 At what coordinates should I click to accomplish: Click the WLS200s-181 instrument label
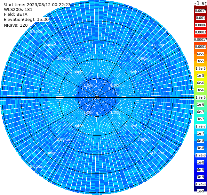pos(18,10)
